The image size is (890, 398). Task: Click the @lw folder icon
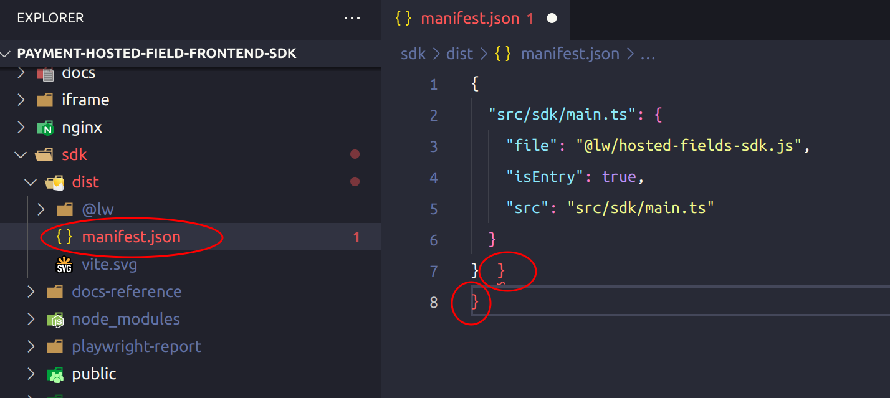coord(65,210)
